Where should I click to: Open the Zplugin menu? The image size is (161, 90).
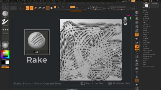coord(103,3)
